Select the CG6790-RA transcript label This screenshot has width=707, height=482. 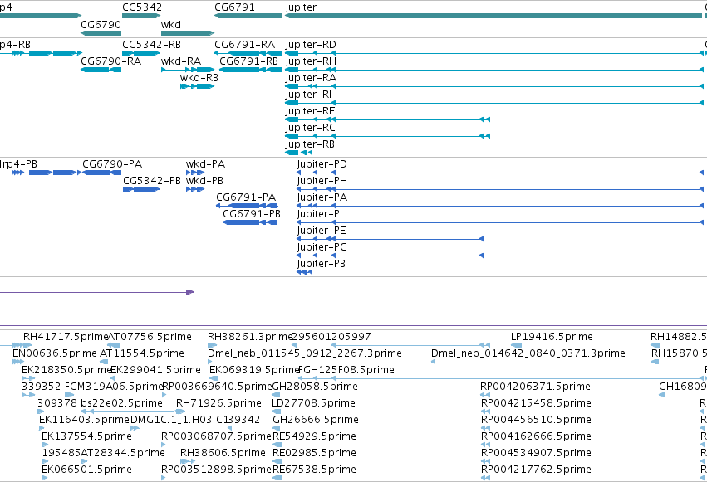(111, 61)
